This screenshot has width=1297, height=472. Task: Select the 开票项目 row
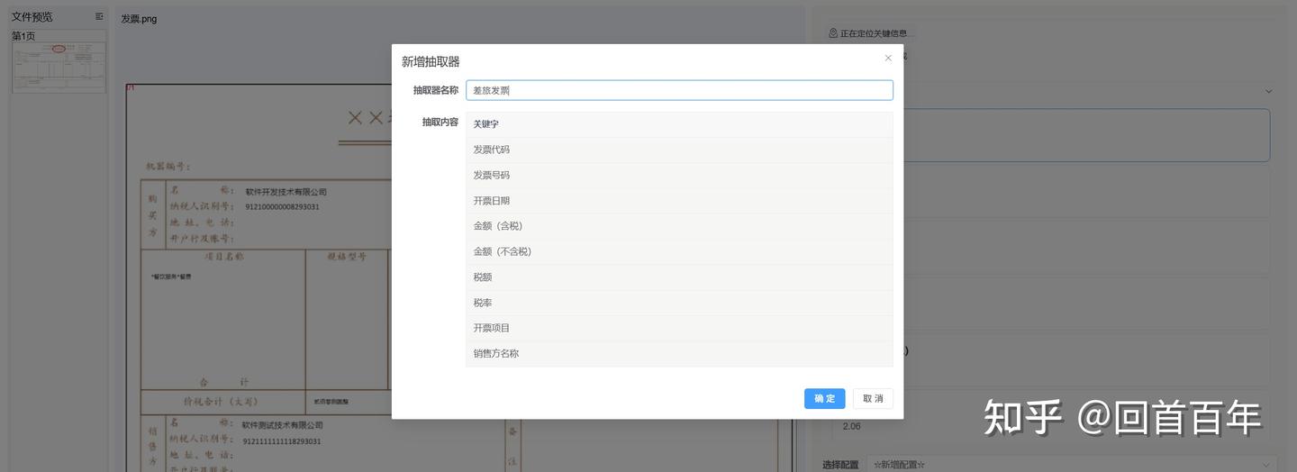(x=679, y=328)
